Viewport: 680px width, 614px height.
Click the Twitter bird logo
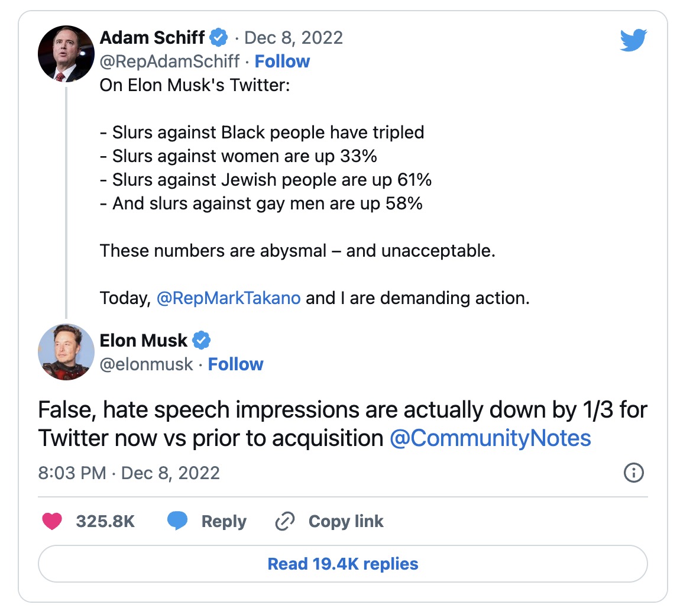pyautogui.click(x=633, y=40)
